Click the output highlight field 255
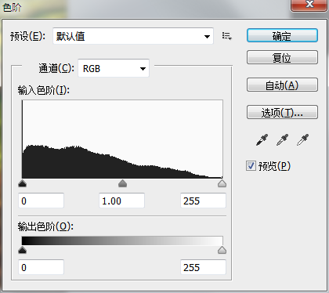The image size is (329, 293). (203, 267)
